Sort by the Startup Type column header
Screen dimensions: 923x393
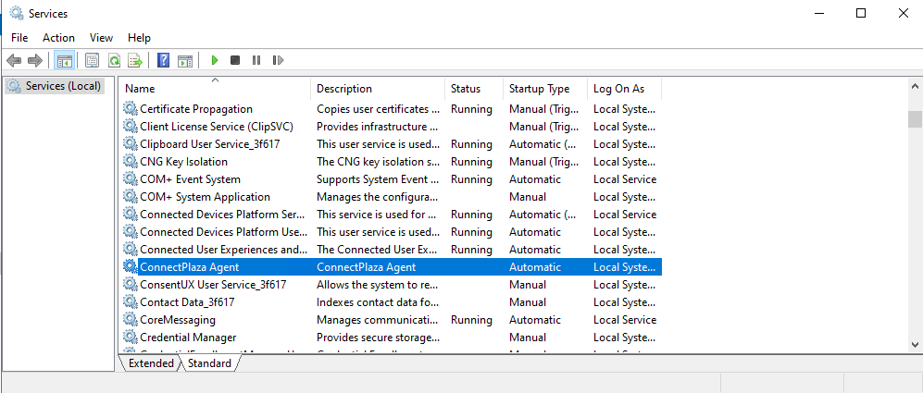(x=545, y=89)
